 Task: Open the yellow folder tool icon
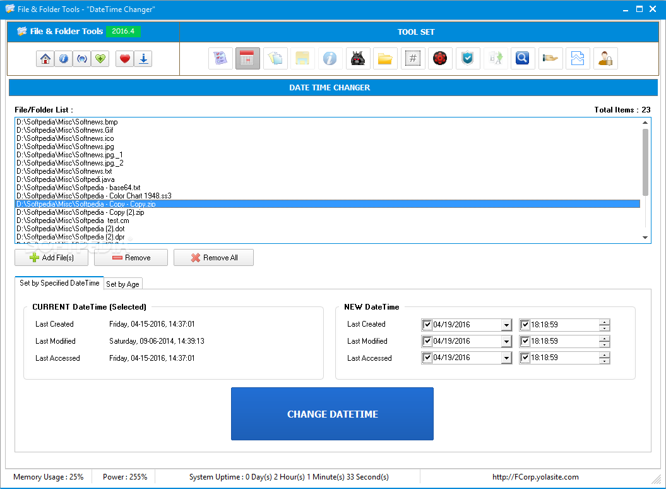[x=385, y=58]
